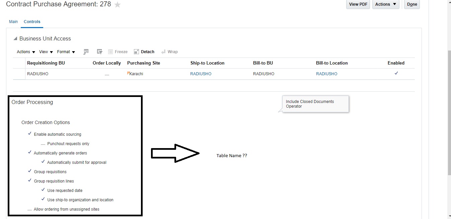Click the Include Closed Documents Operator tooltip

tap(315, 104)
